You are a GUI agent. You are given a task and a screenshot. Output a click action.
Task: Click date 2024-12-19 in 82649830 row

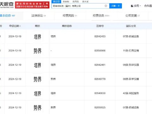pos(15,93)
